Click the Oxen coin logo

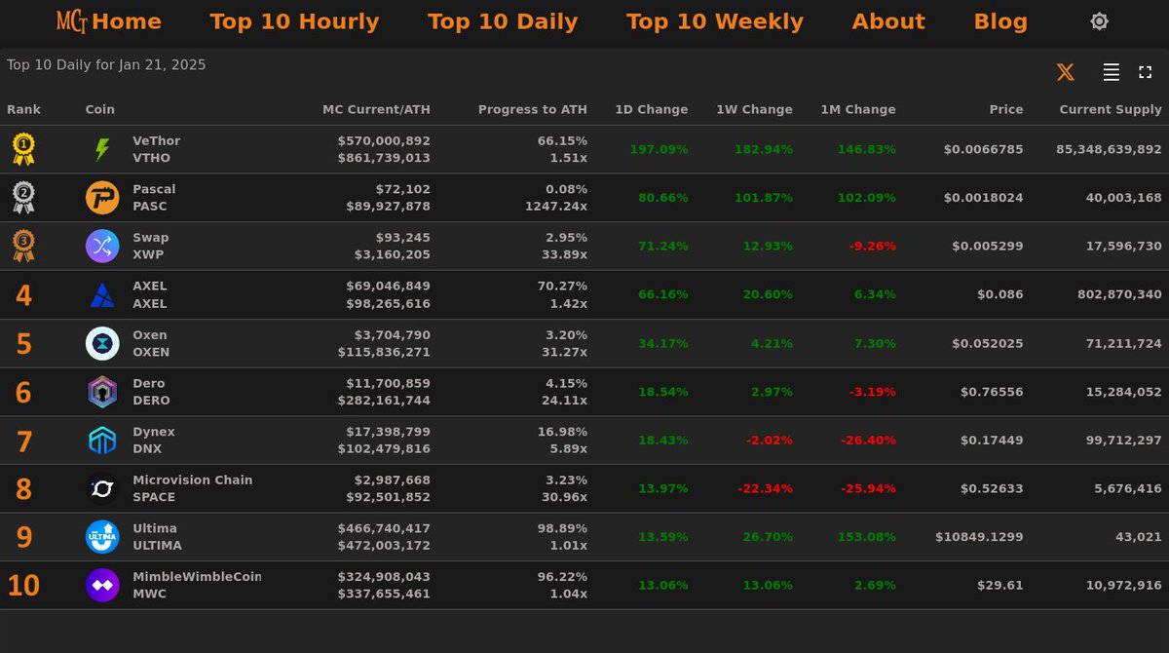(x=102, y=343)
